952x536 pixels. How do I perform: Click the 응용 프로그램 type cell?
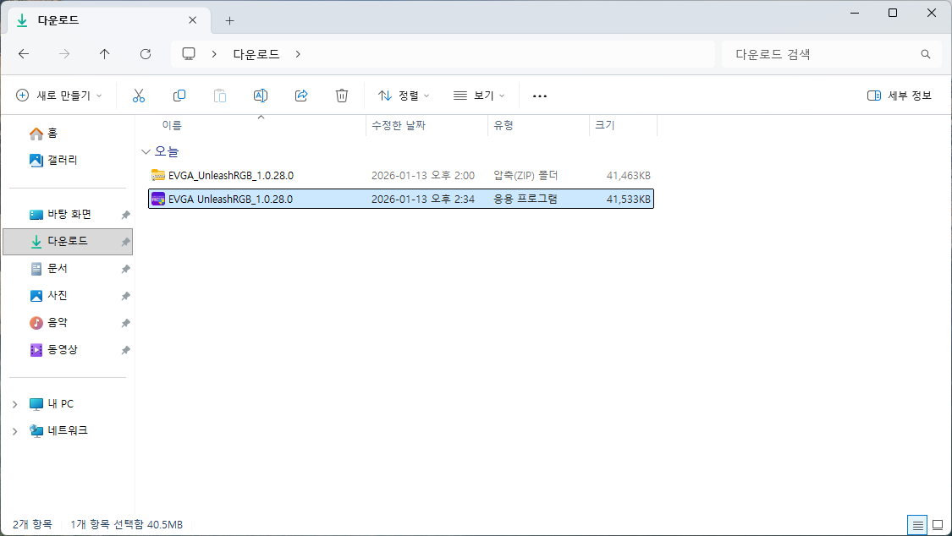click(x=526, y=199)
